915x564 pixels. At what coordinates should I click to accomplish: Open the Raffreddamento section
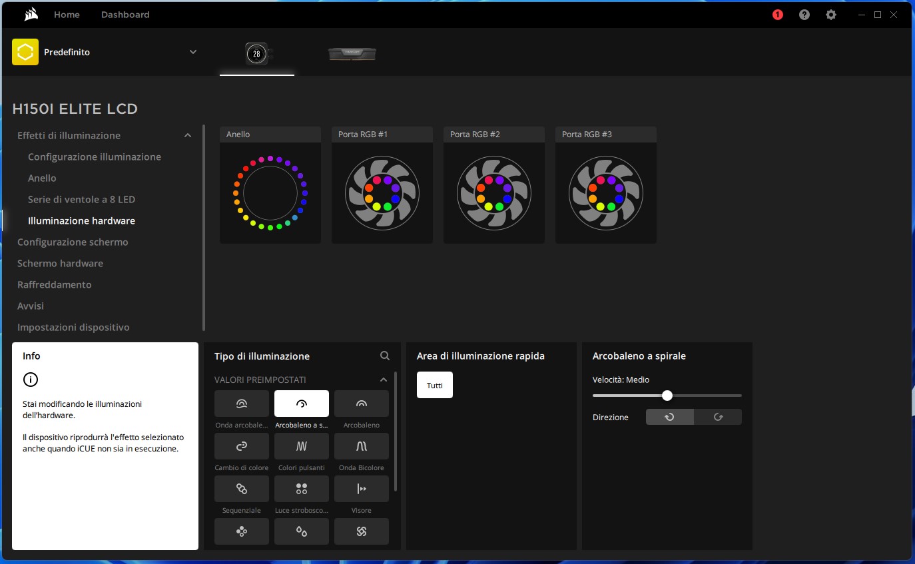point(55,284)
